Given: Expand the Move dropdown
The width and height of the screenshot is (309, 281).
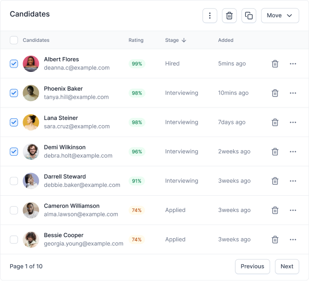Looking at the screenshot, I should [280, 16].
